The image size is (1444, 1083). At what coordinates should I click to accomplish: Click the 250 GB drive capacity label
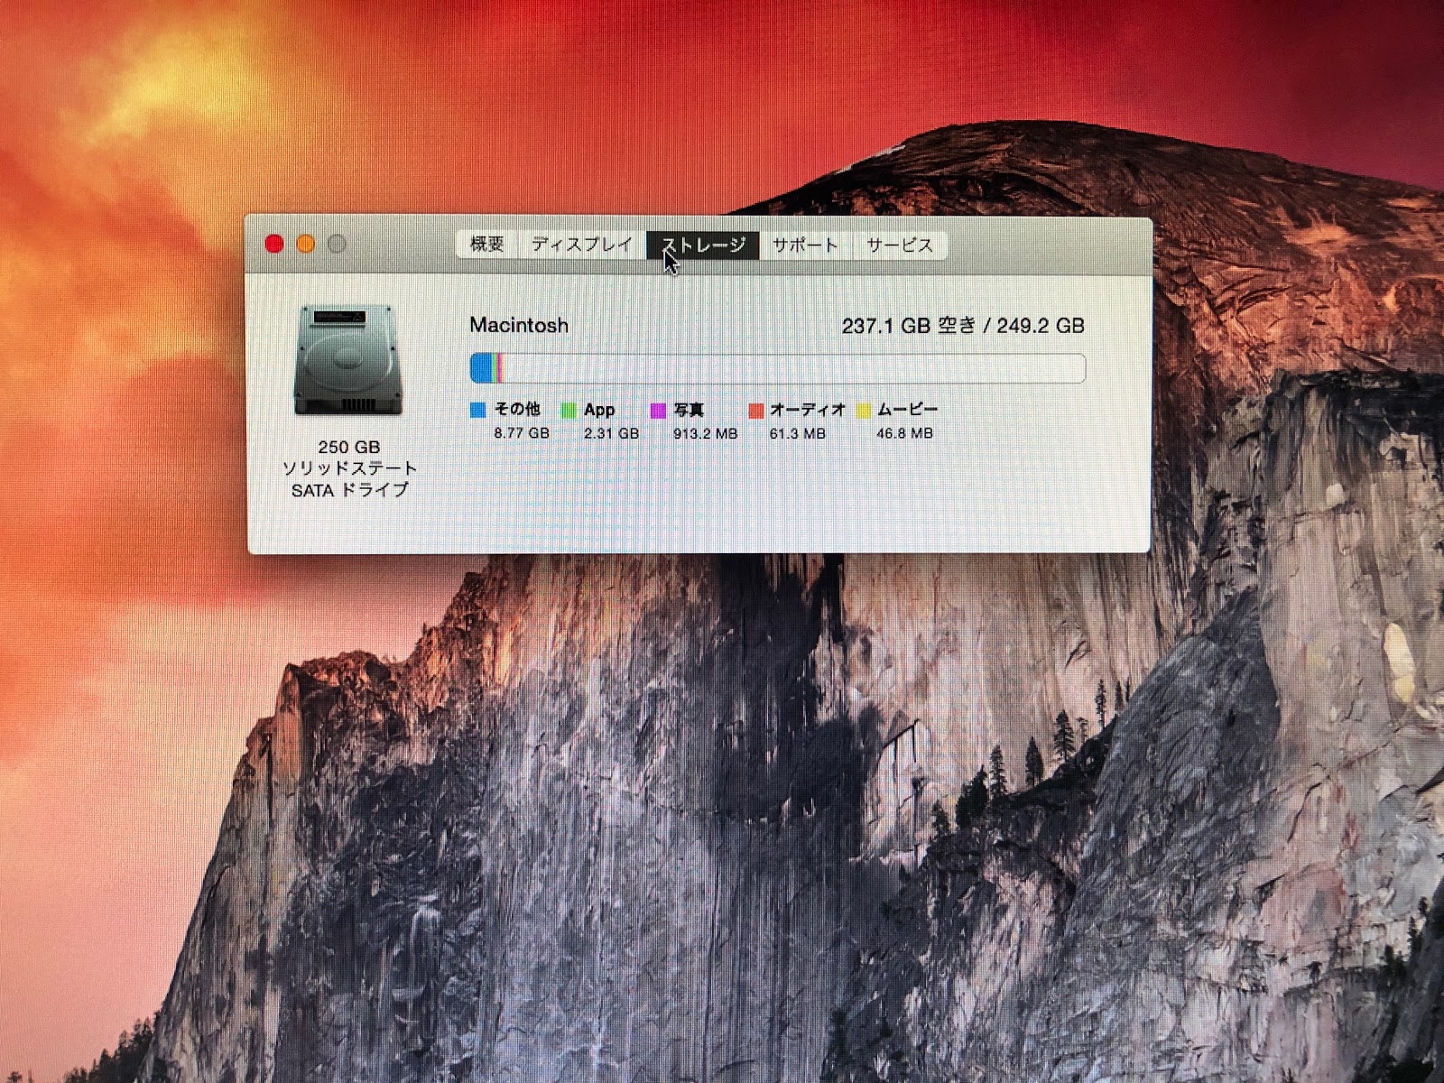[349, 447]
